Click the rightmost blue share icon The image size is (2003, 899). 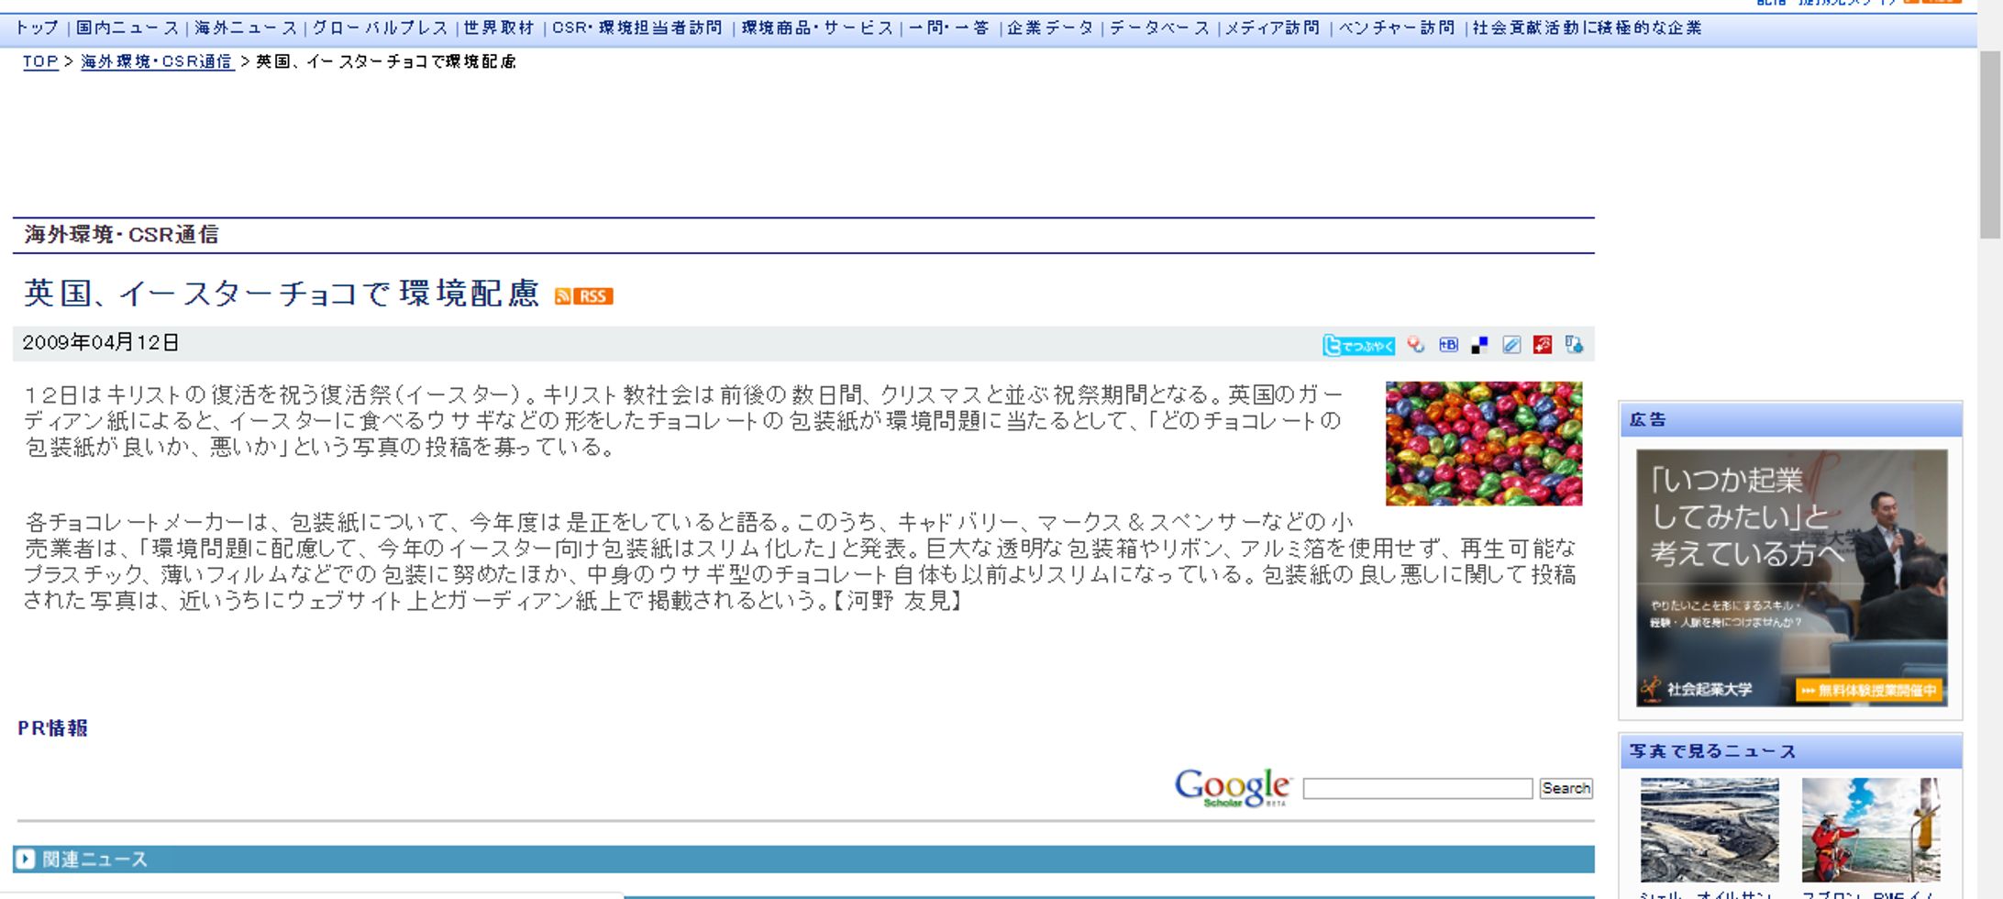1574,345
